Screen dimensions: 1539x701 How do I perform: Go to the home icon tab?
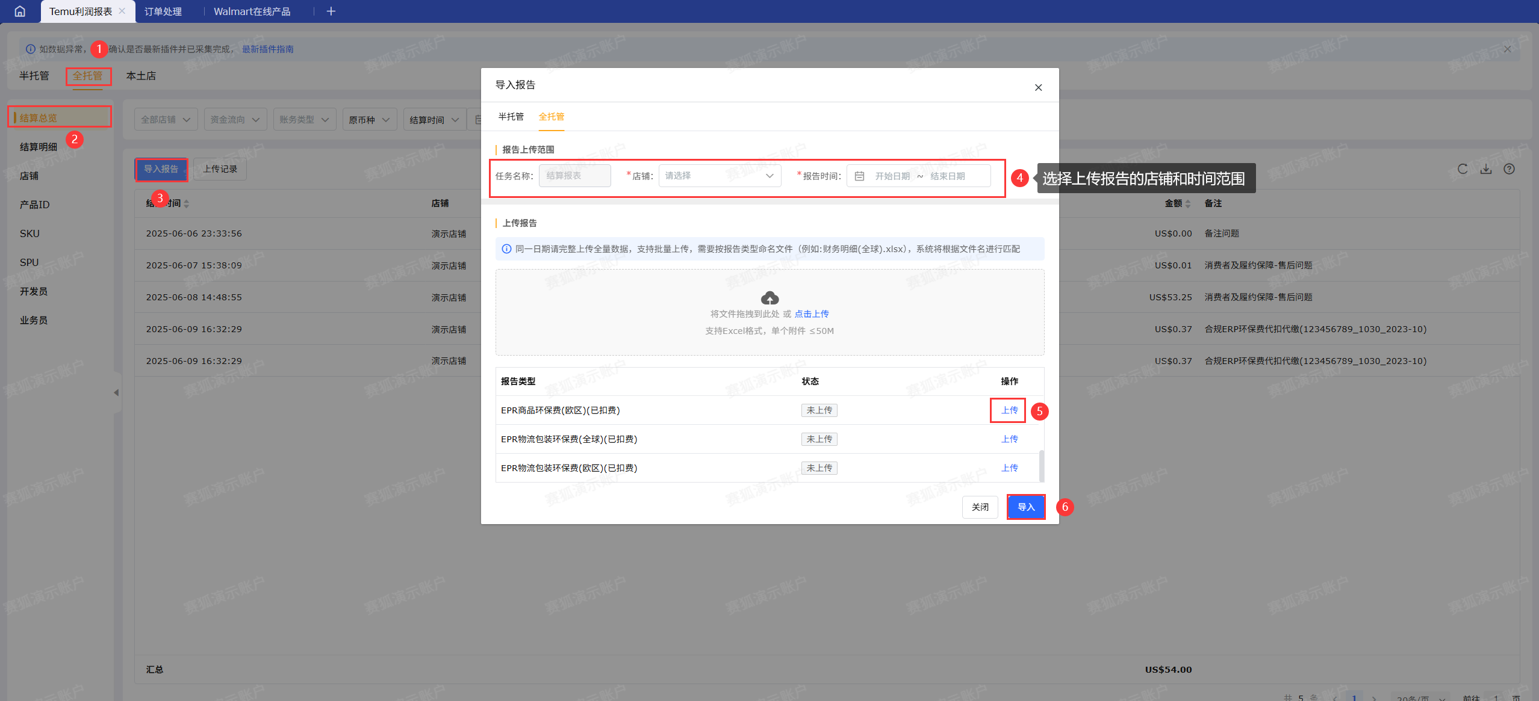tap(20, 11)
